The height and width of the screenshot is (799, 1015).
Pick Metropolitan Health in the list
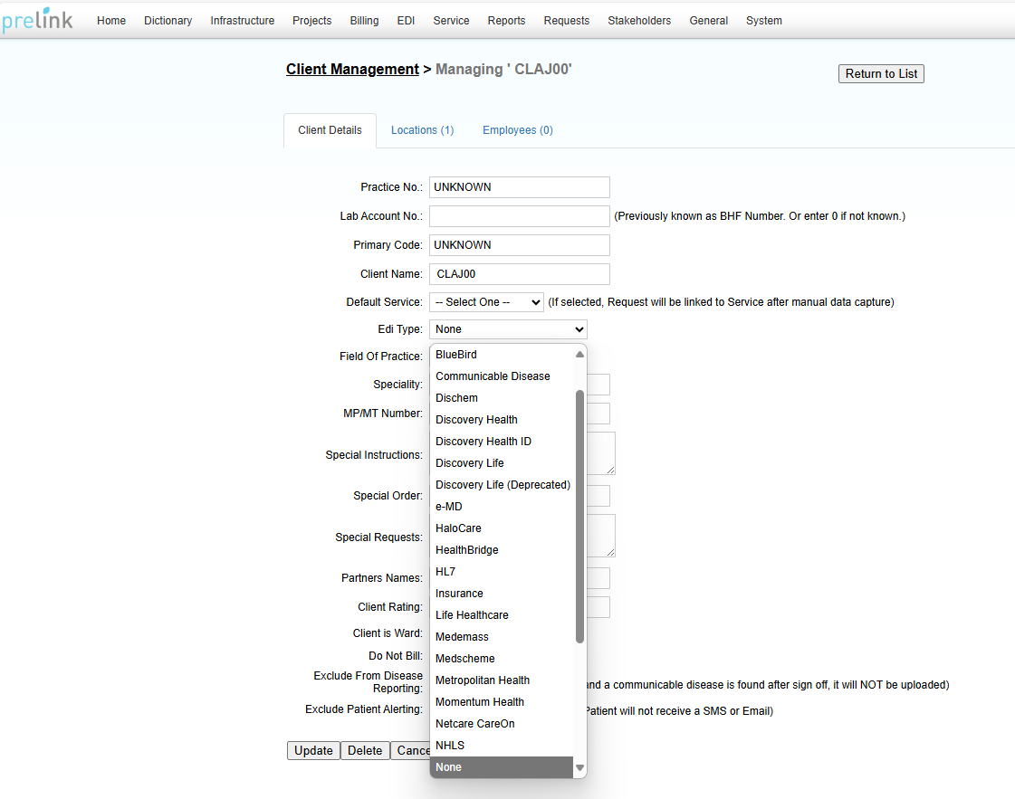click(502, 680)
